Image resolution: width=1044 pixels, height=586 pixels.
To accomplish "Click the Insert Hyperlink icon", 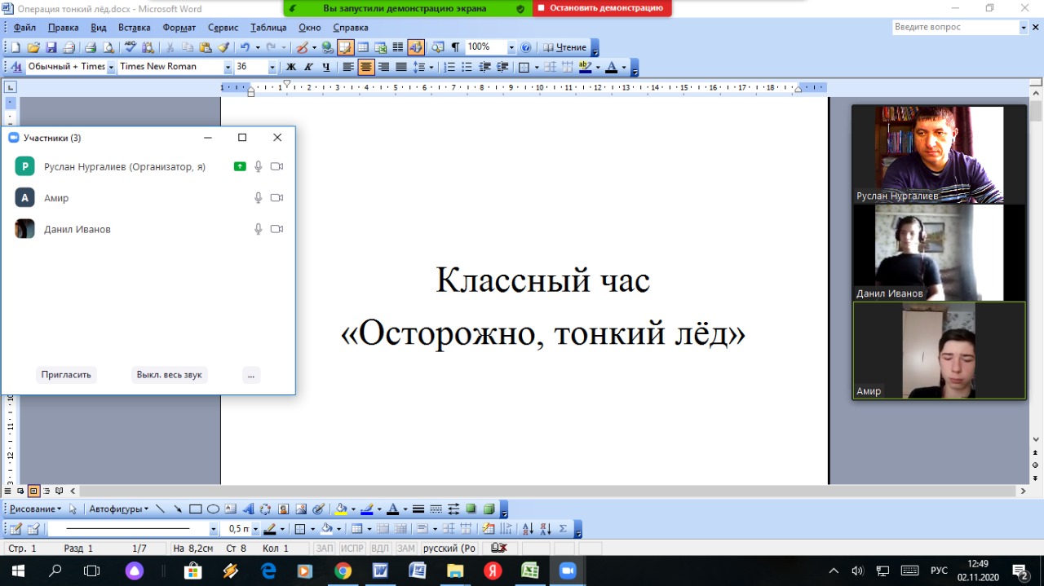I will [x=327, y=47].
